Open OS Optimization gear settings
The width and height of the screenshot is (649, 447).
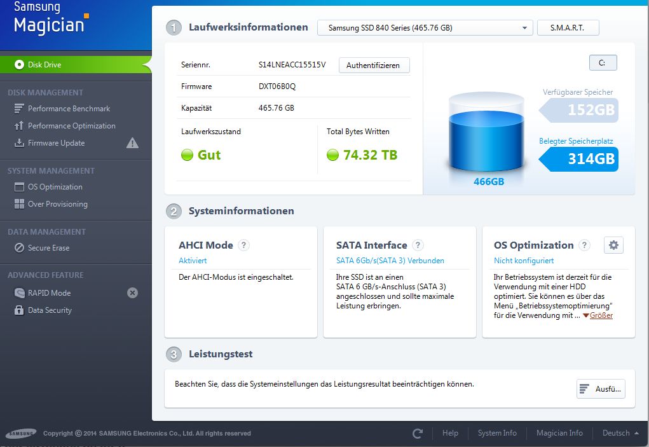point(613,245)
